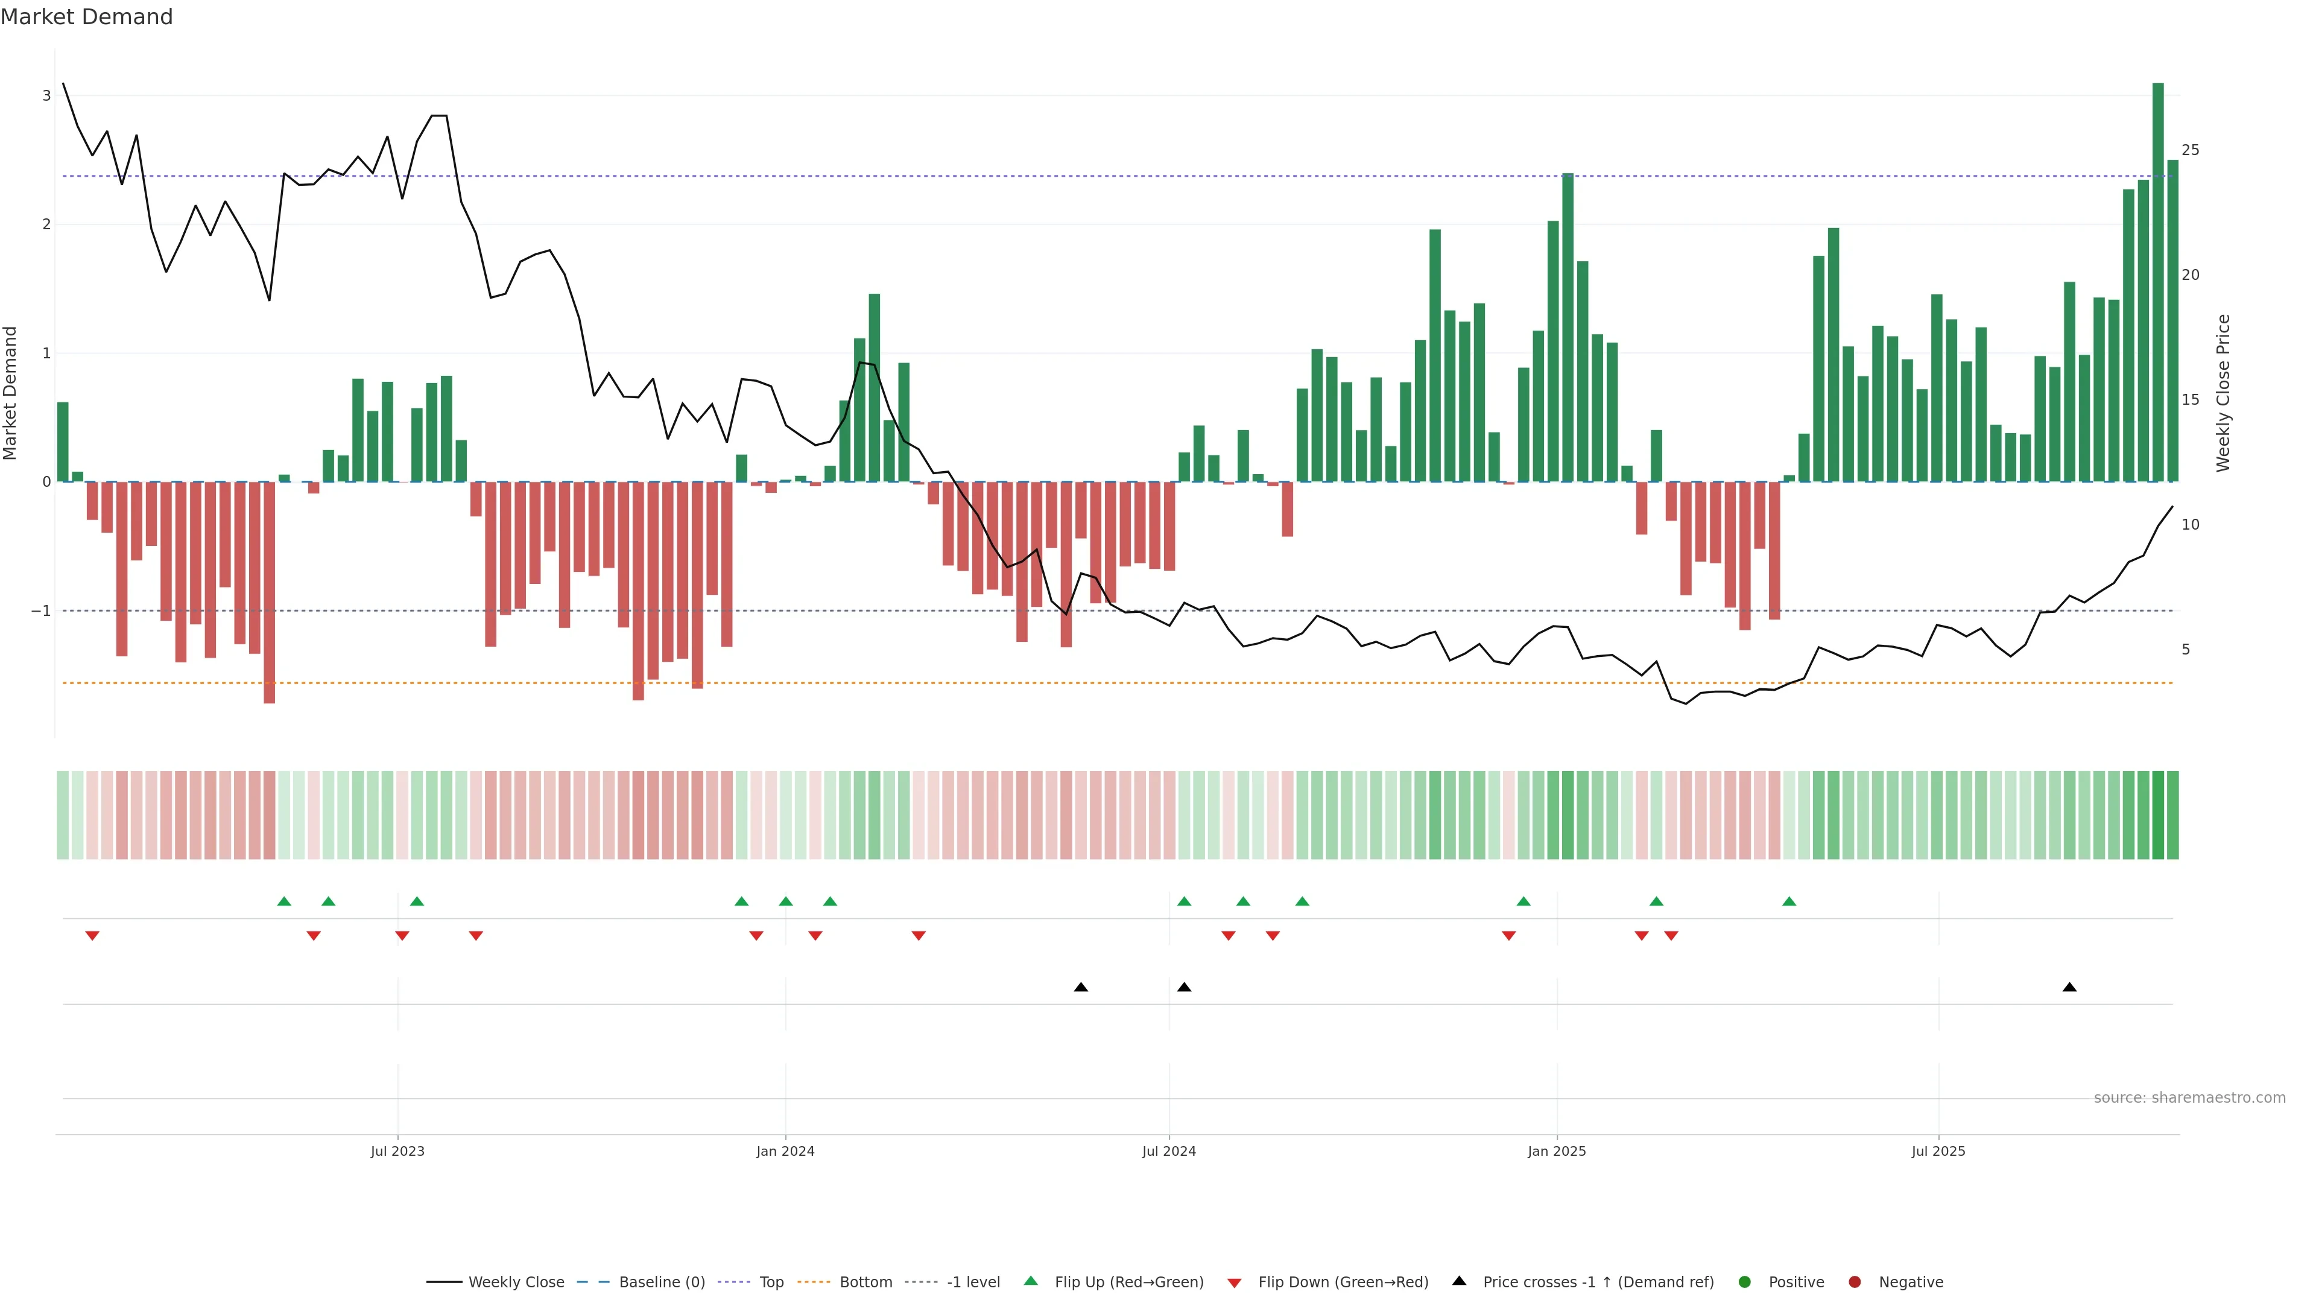Click the first red flip-down marker on the left
Screen dimensions: 2316x1303
(x=92, y=936)
